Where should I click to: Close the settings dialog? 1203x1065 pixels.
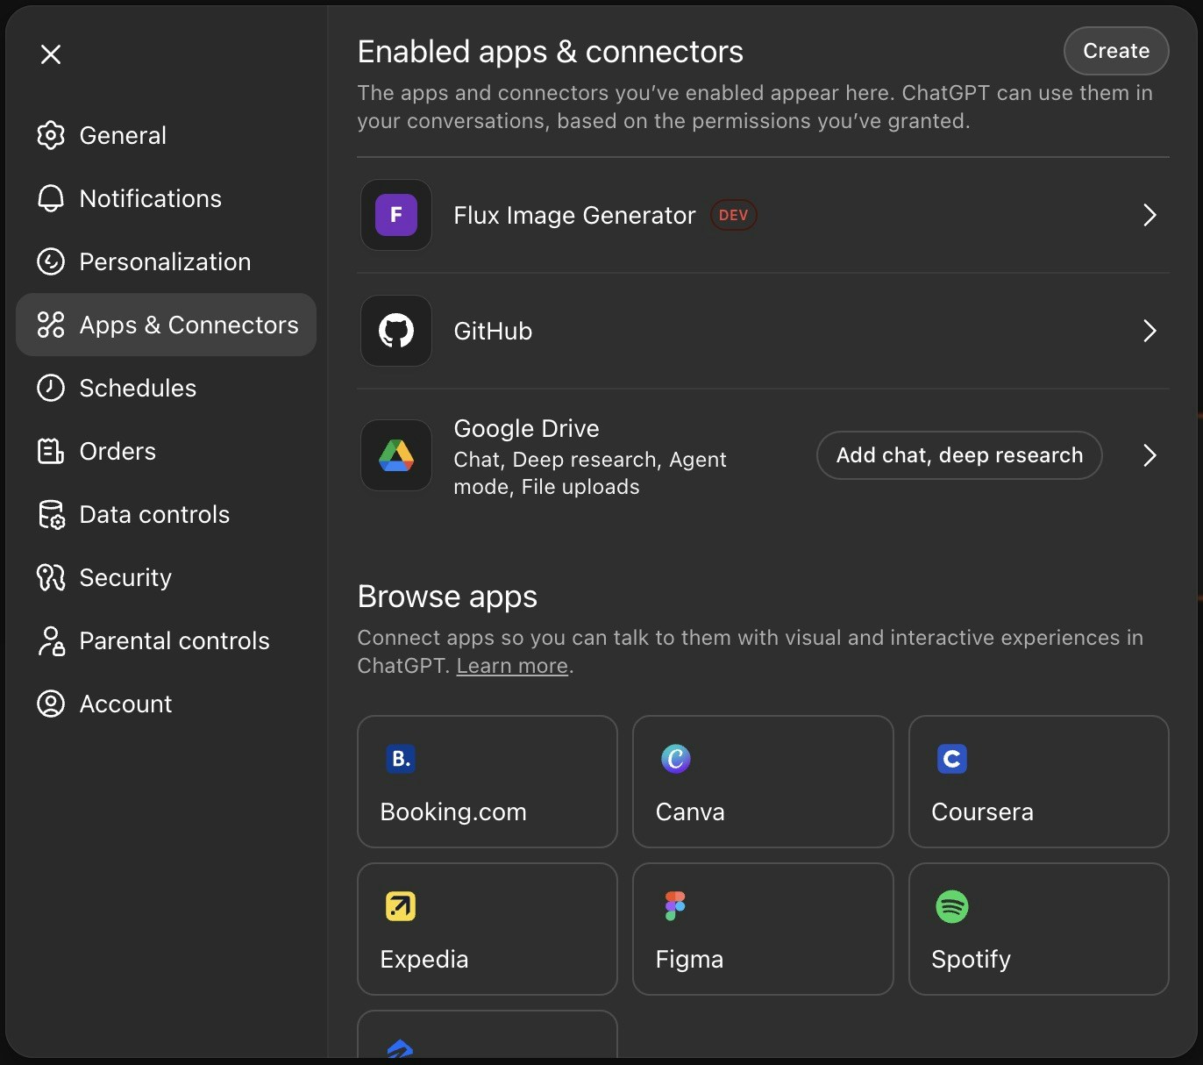(51, 54)
